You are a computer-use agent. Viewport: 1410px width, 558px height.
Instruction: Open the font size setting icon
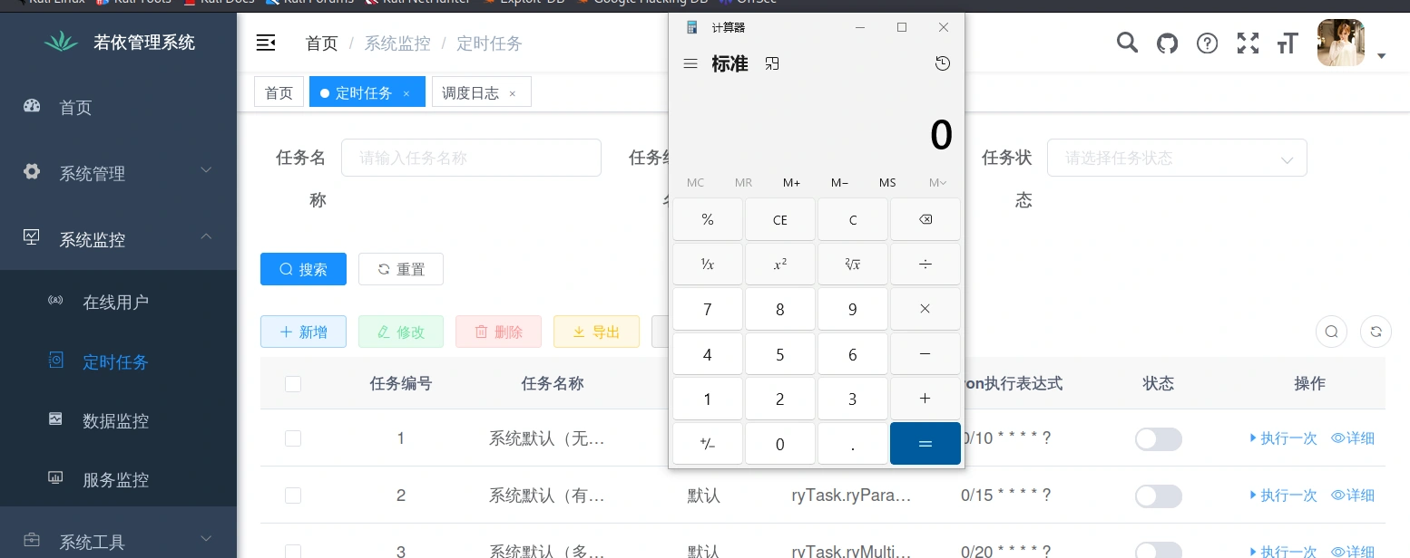pos(1288,43)
